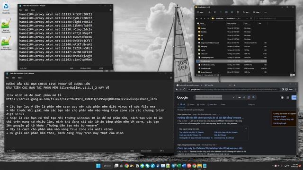Sort by the Type column header
303x170 pixels.
click(x=246, y=23)
